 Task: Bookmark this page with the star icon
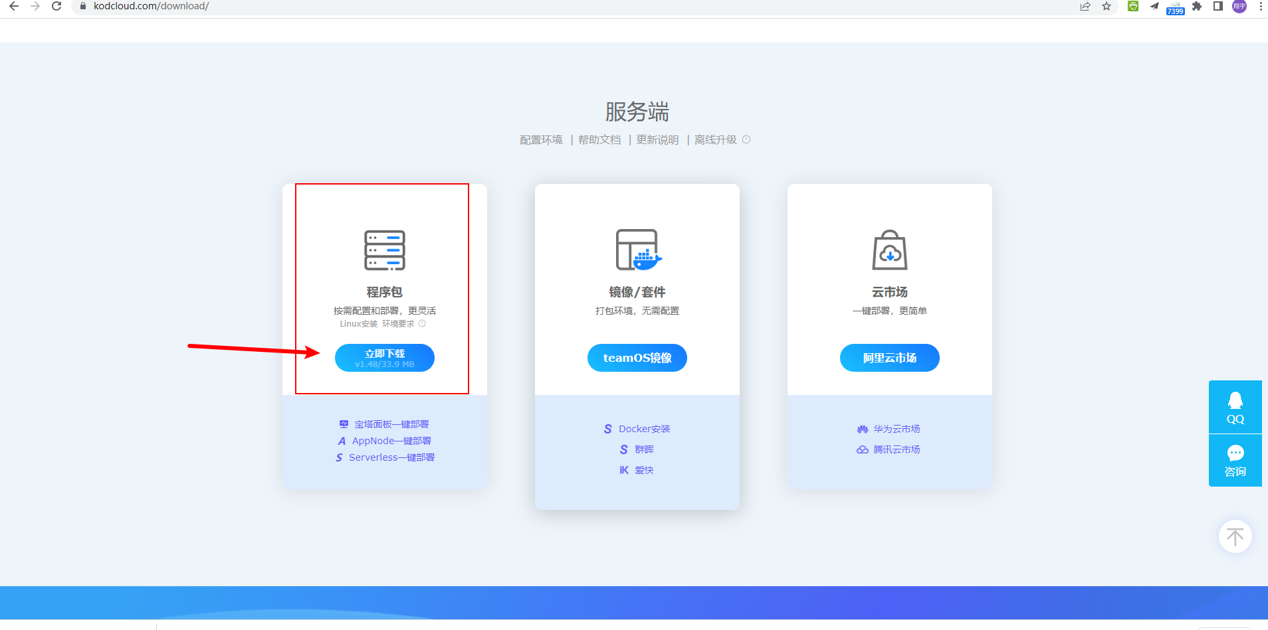pyautogui.click(x=1107, y=6)
